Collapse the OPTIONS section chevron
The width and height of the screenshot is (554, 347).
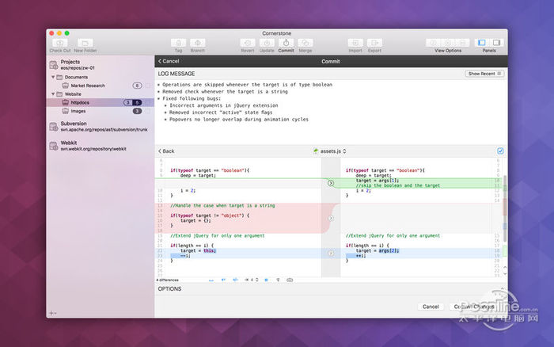502,289
